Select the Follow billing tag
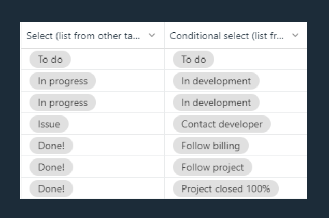The image size is (329, 218). [211, 146]
